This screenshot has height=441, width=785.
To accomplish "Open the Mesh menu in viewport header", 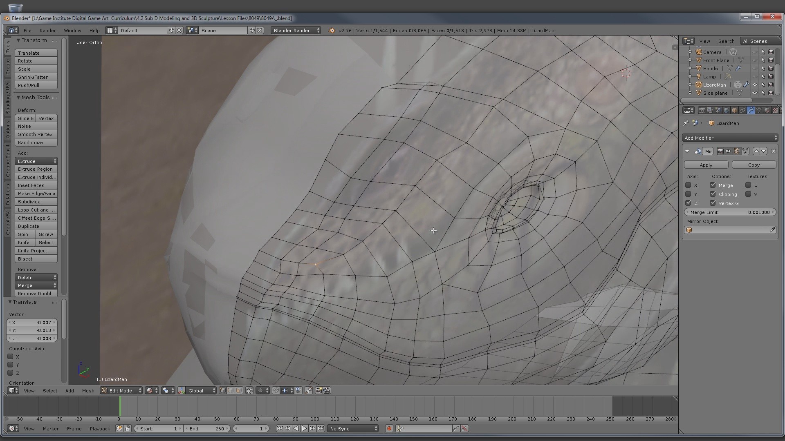I will point(88,390).
